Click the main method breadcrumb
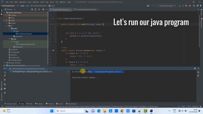 52,6
